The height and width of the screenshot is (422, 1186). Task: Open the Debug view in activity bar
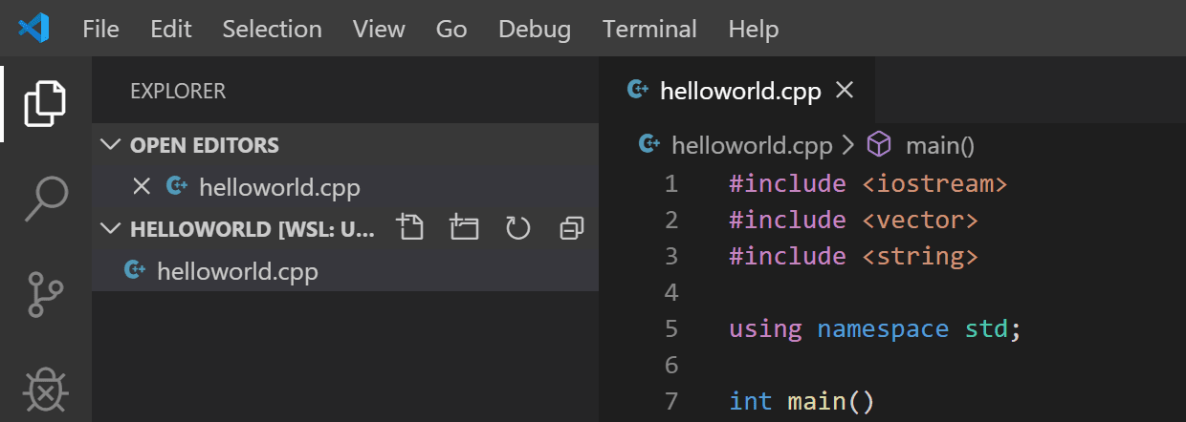point(45,390)
